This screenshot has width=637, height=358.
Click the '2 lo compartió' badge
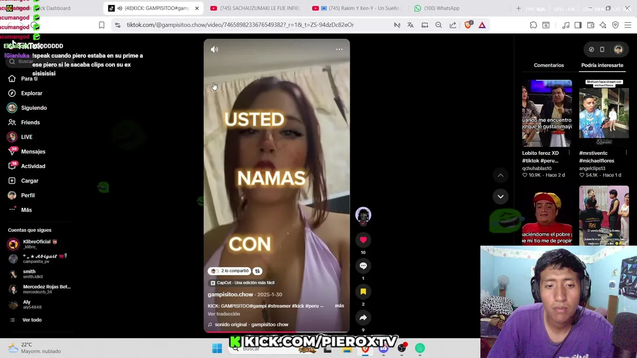(x=229, y=271)
